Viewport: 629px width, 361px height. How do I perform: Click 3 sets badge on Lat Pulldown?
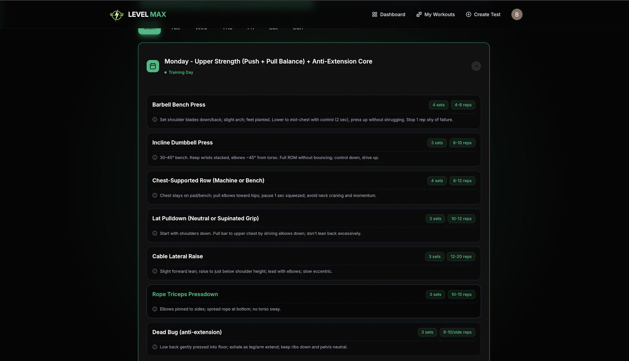click(435, 219)
